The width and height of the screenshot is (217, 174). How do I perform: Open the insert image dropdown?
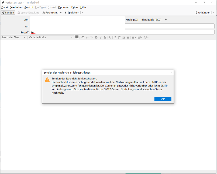click(140, 37)
